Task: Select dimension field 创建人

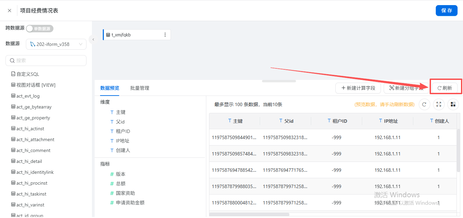Action: [120, 150]
